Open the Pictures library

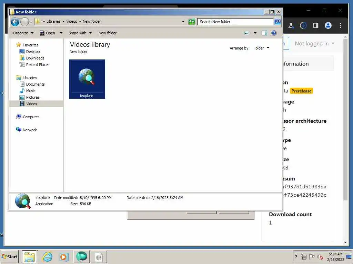pyautogui.click(x=33, y=97)
